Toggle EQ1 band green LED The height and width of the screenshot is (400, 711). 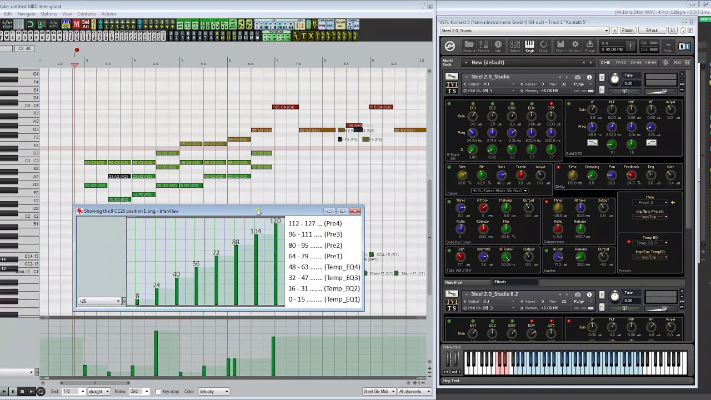[x=473, y=103]
